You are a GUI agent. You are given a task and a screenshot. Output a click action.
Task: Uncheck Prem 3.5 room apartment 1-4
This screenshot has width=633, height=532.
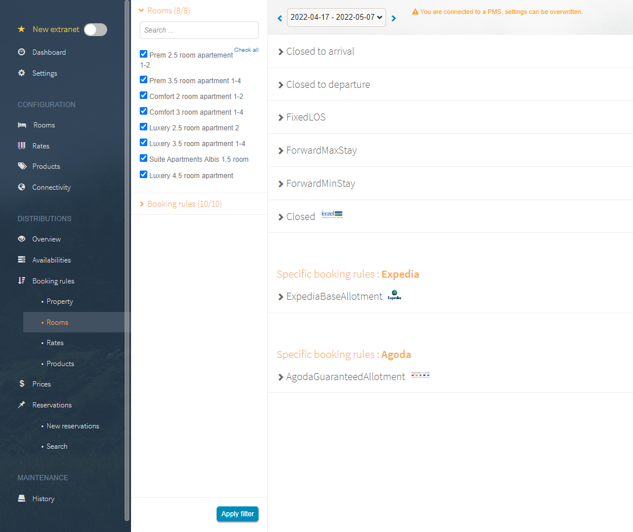[144, 80]
